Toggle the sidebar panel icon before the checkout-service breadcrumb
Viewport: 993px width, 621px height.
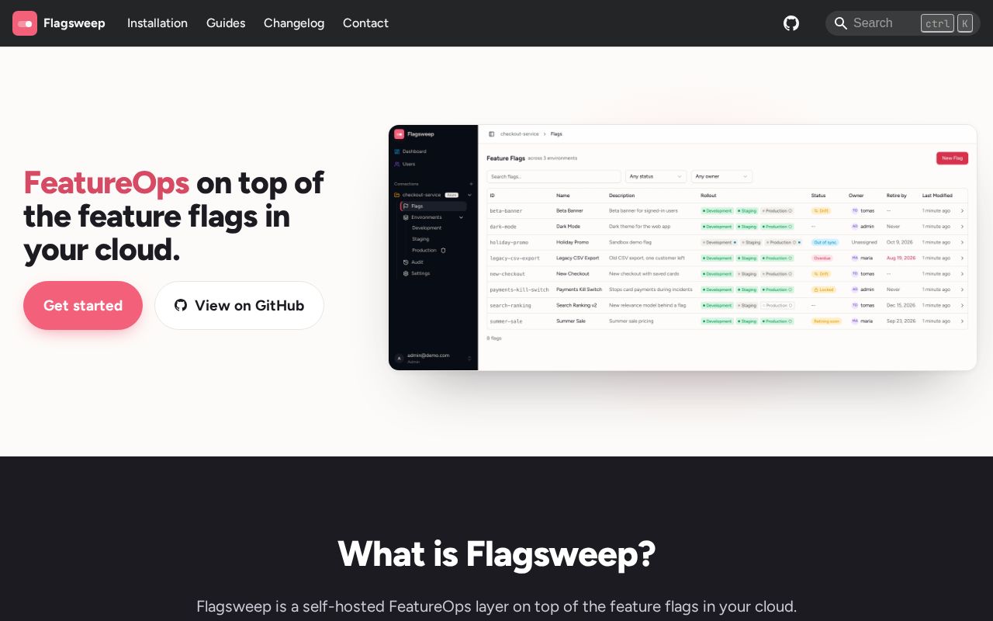[491, 134]
